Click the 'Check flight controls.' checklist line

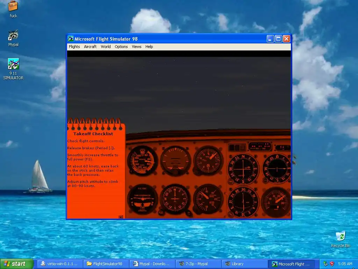86,141
